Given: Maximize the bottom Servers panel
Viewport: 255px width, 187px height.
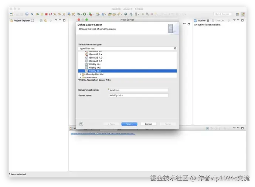Looking at the screenshot, I should point(242,128).
